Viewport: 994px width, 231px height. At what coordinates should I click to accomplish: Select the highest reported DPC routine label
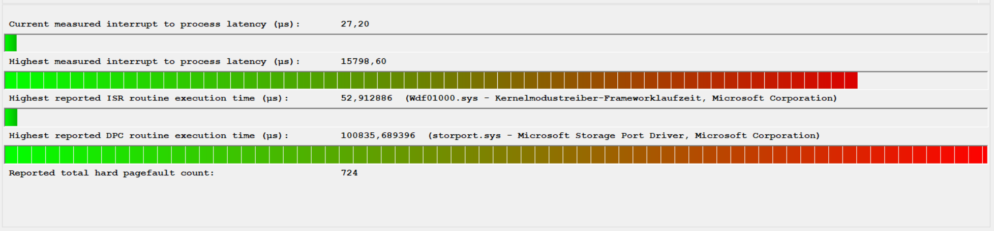148,136
